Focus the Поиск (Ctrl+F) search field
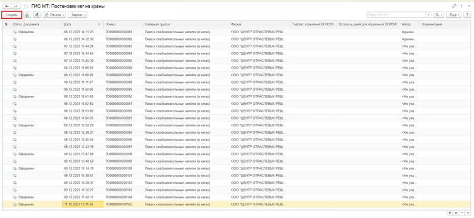Image resolution: width=474 pixels, height=218 pixels. (x=396, y=15)
